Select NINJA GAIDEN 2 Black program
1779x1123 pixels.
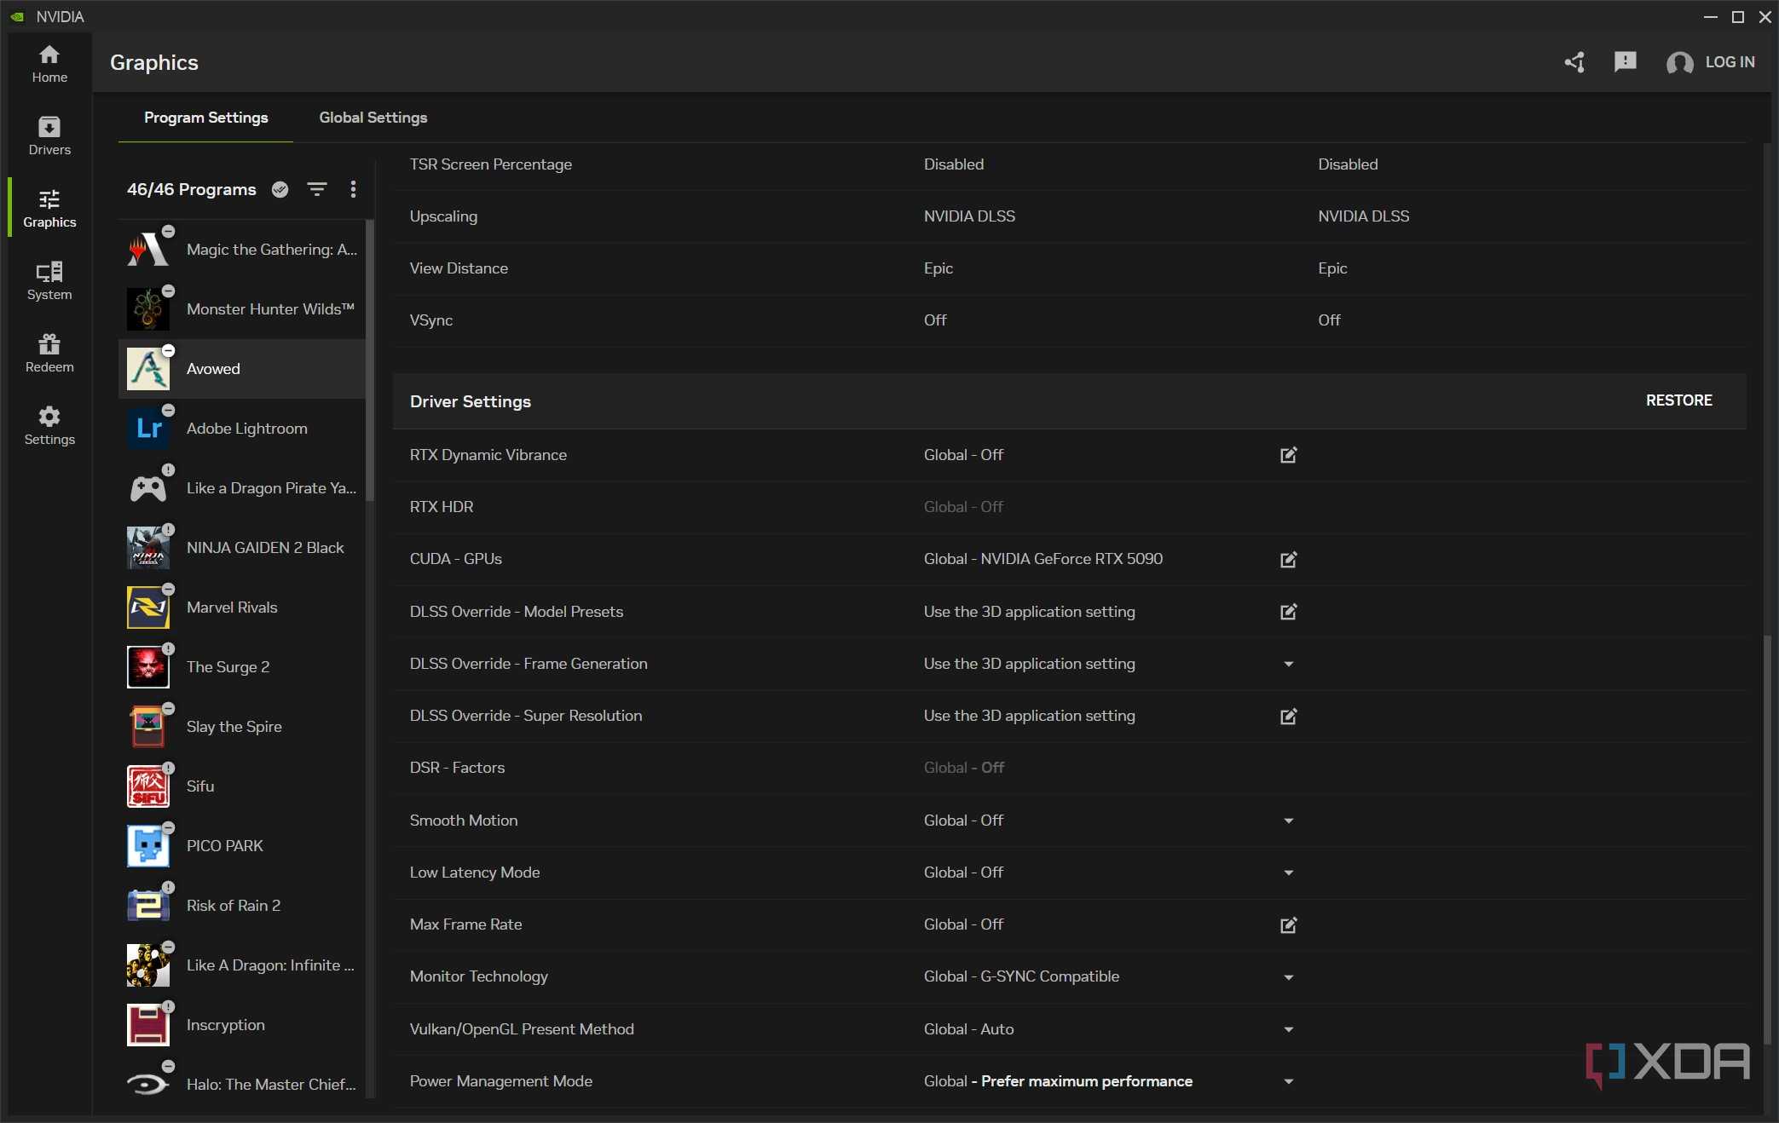pos(242,548)
